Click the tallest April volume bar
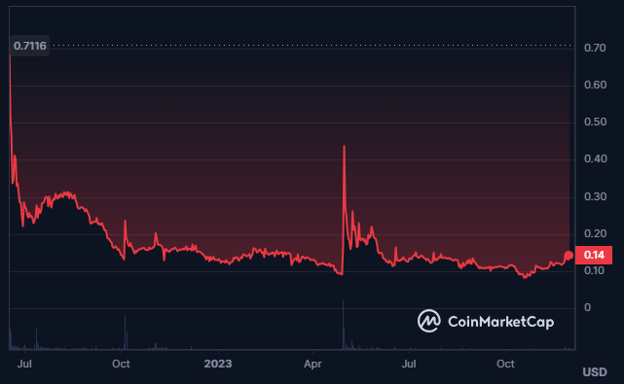 click(x=343, y=325)
